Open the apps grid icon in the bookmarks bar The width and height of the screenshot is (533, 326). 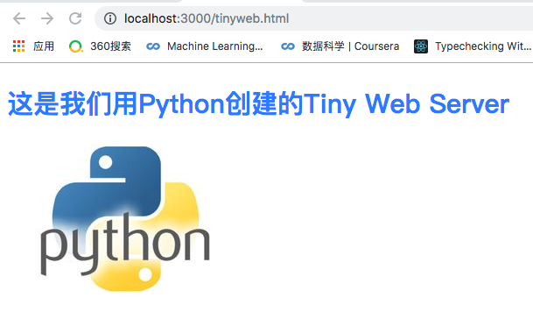pyautogui.click(x=18, y=46)
